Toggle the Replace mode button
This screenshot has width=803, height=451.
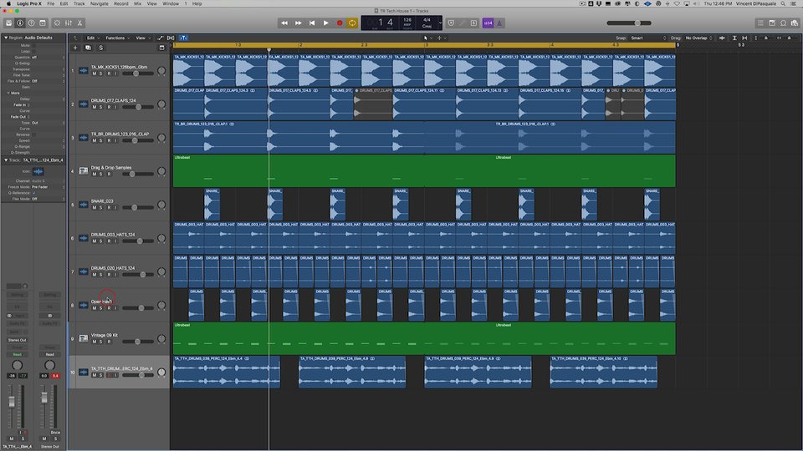tap(451, 23)
